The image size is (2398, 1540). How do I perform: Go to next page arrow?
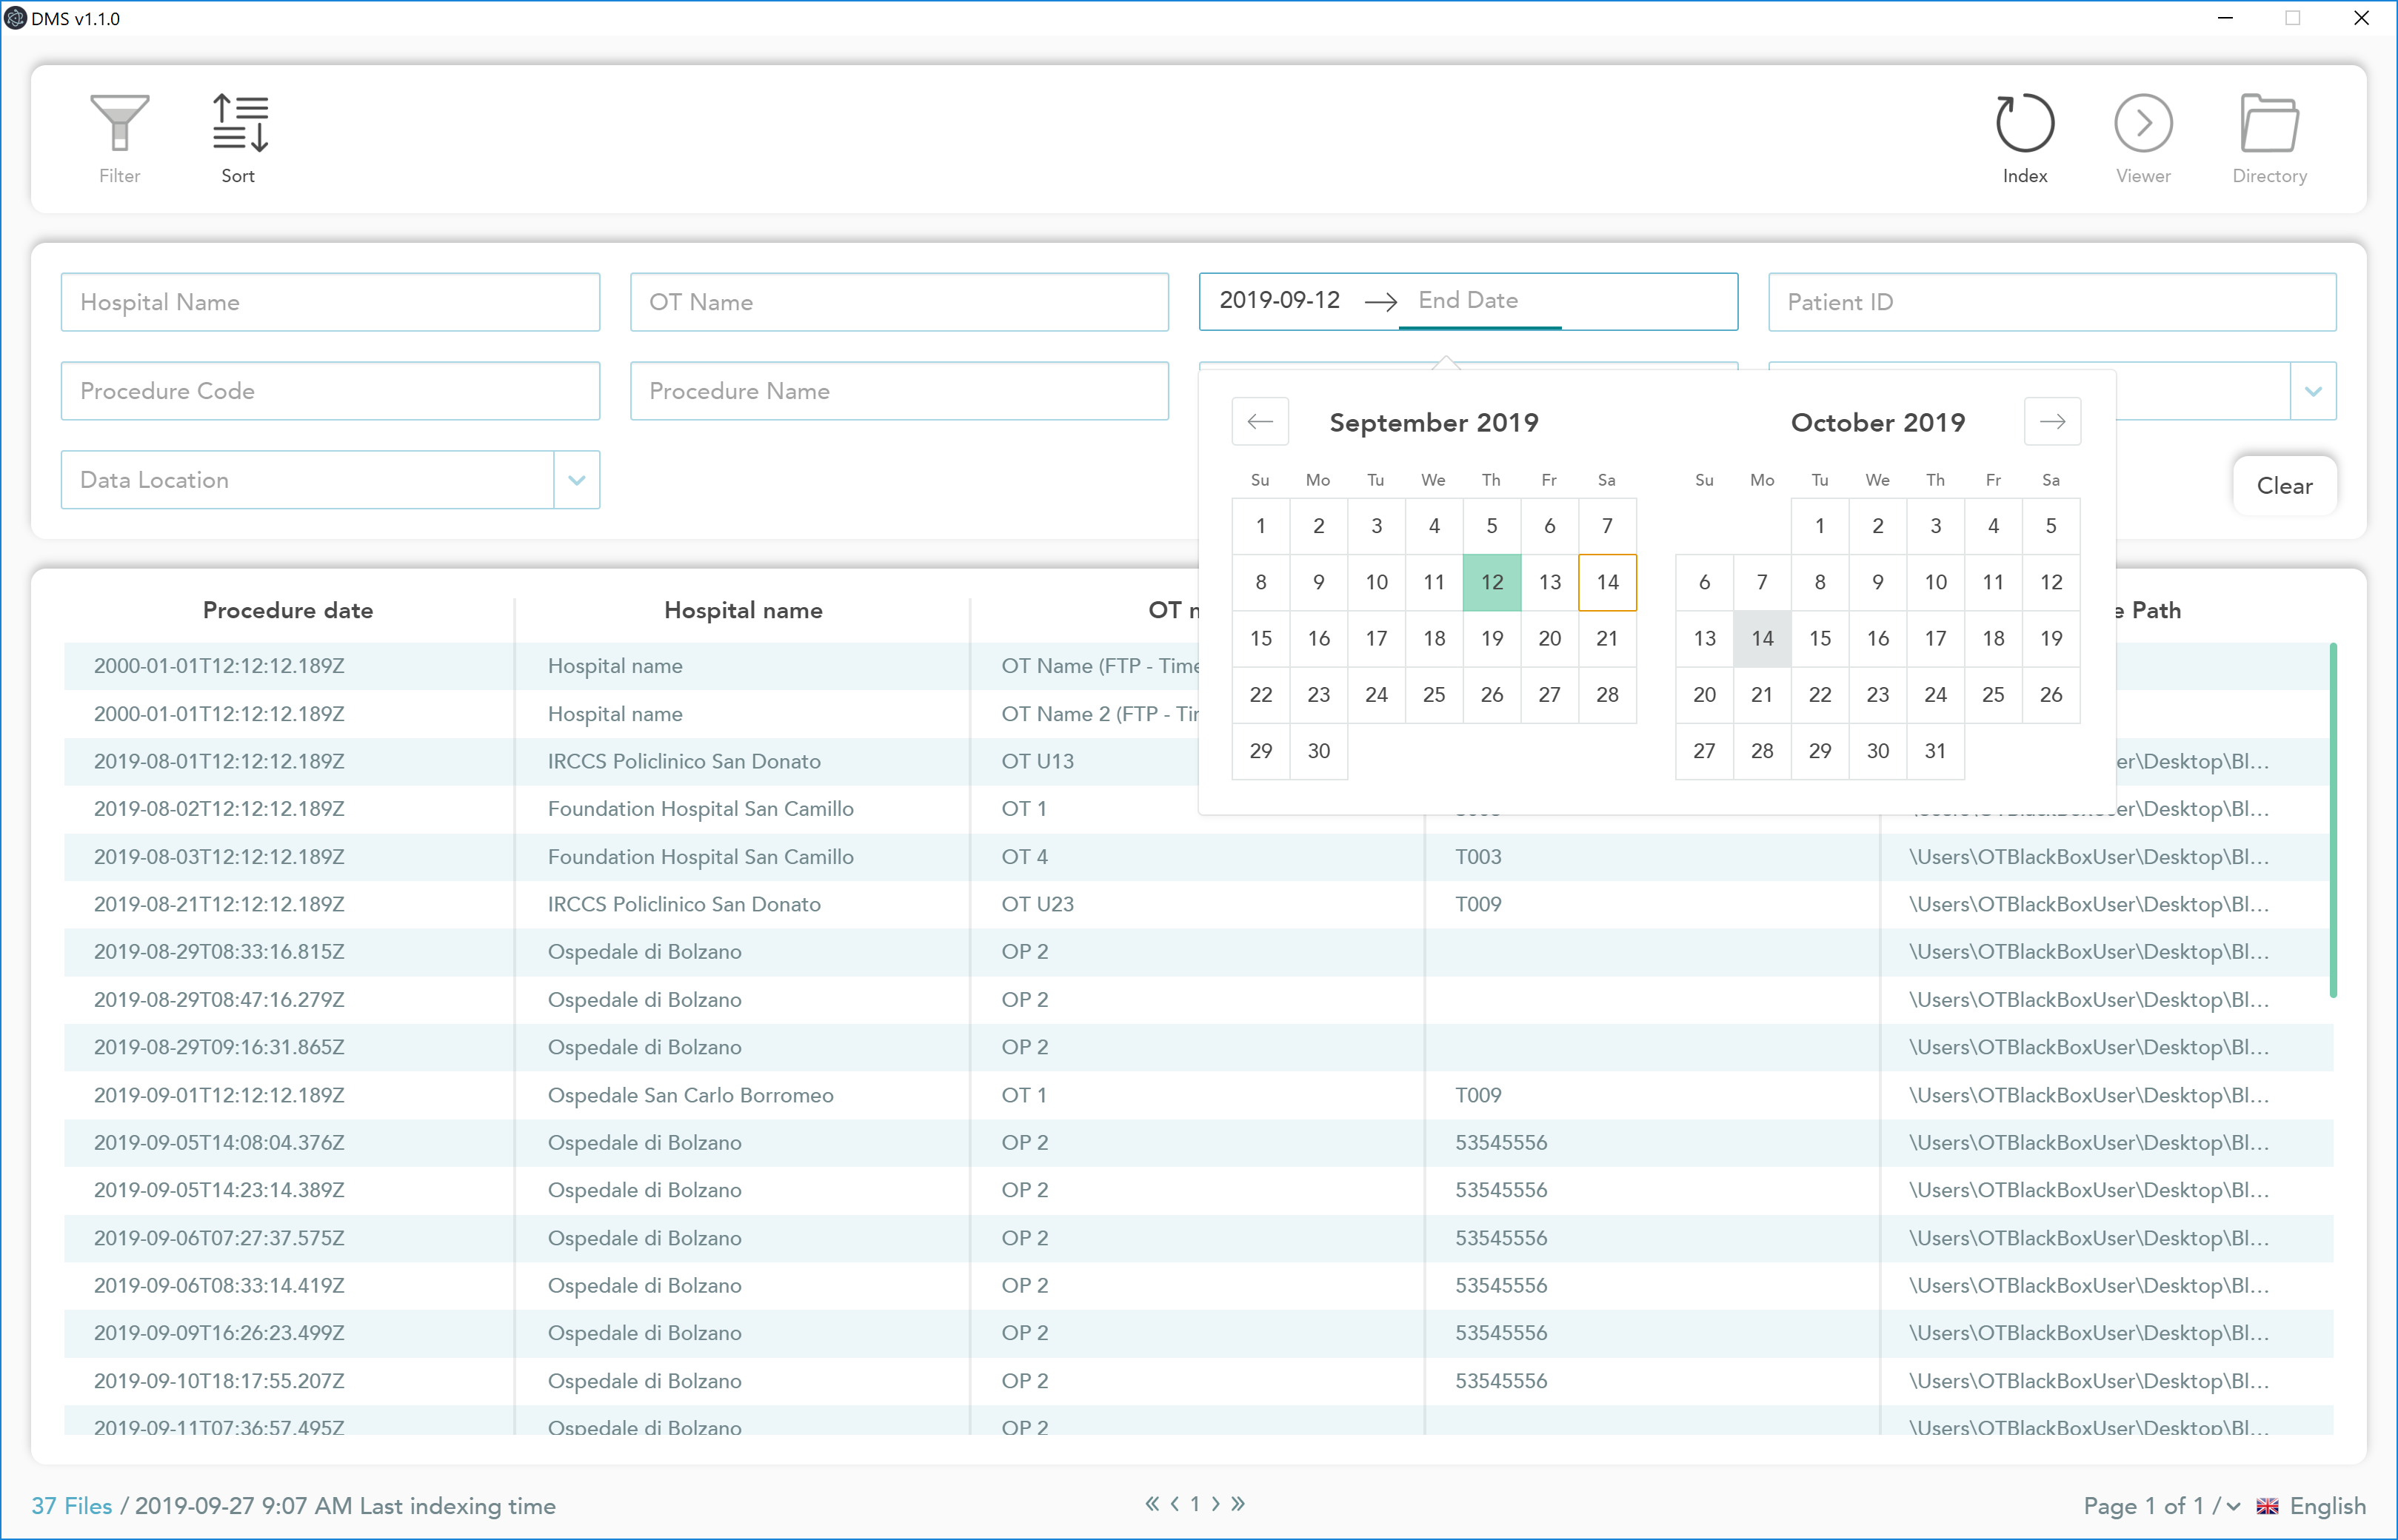(1216, 1503)
